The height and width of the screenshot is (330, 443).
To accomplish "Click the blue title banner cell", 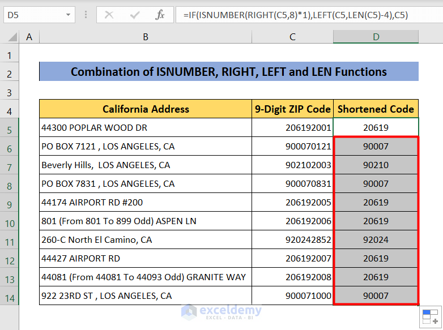I will (228, 72).
